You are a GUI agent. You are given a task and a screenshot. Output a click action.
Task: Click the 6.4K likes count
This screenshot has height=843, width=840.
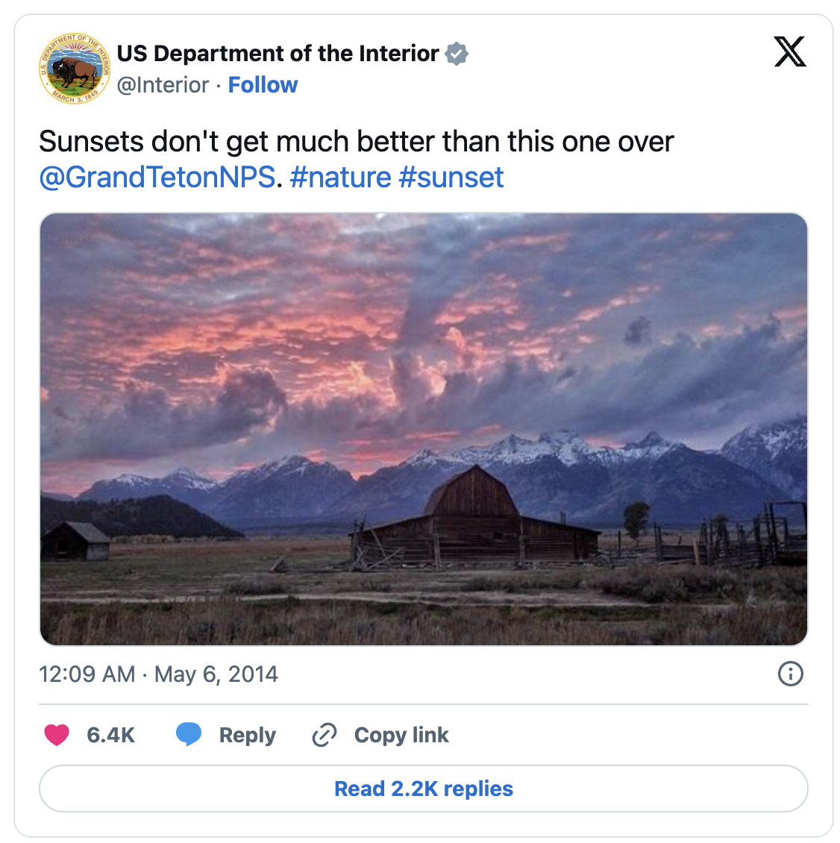(x=110, y=735)
